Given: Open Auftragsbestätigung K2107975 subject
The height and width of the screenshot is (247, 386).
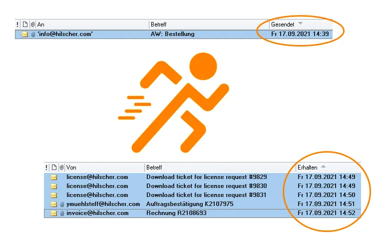Looking at the screenshot, I should pyautogui.click(x=190, y=204).
